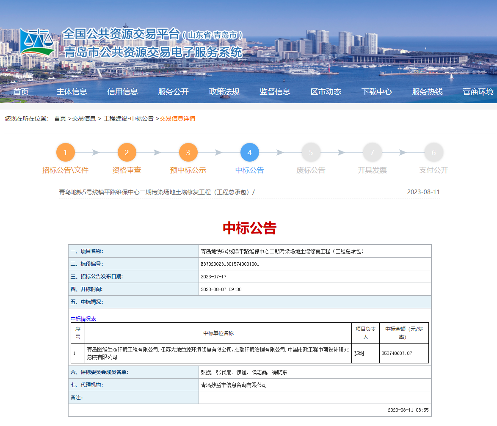The width and height of the screenshot is (497, 426).
Task: Select 政策法规 from the top navigation
Action: coord(224,92)
